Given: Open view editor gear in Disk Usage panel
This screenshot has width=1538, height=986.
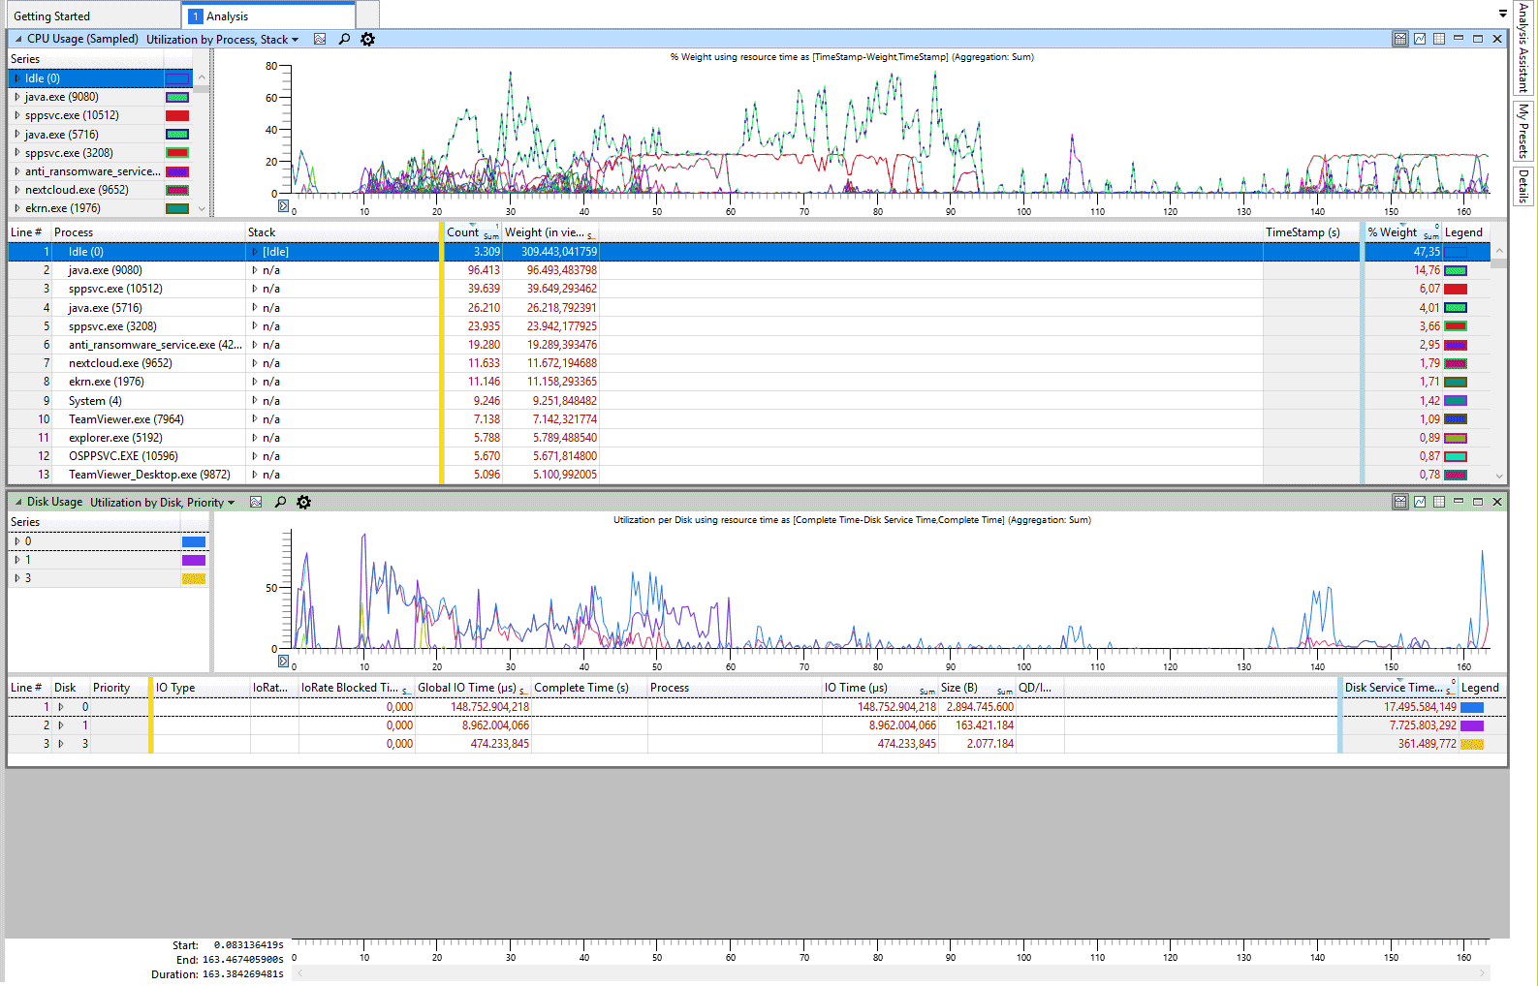Looking at the screenshot, I should pyautogui.click(x=303, y=503).
